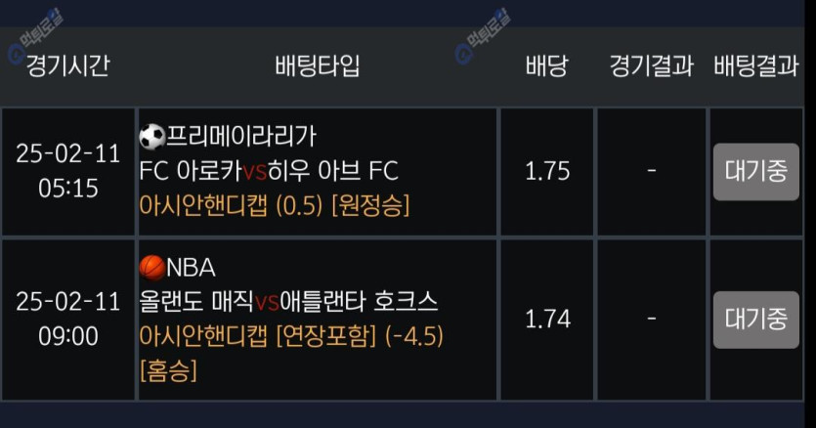
Task: Click the 대기중 button for the NBA bet
Action: (x=755, y=320)
